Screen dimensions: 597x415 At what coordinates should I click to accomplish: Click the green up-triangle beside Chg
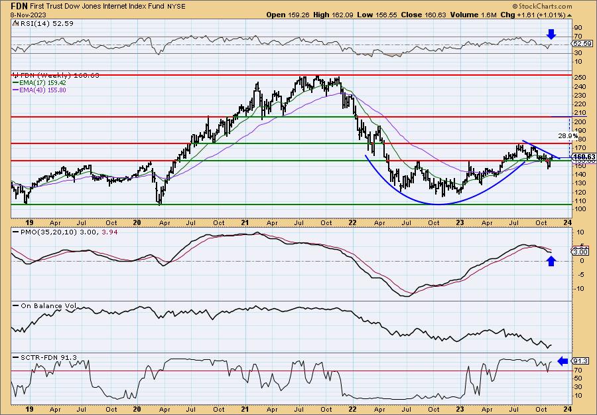click(x=570, y=15)
